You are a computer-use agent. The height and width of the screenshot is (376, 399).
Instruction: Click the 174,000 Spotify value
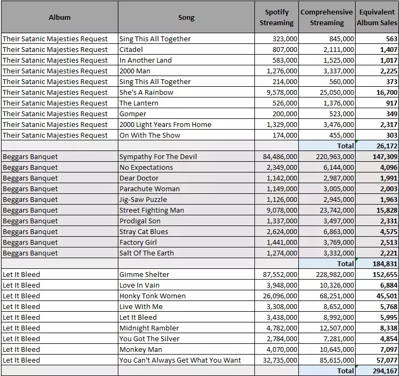[x=276, y=135]
